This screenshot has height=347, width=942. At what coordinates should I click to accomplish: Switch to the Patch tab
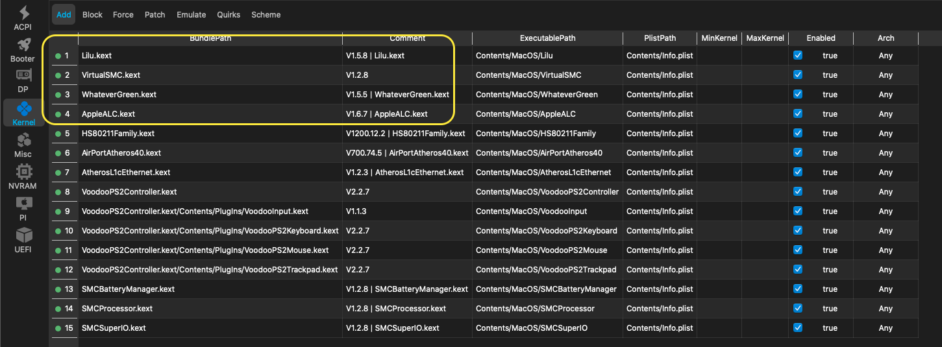pos(155,14)
